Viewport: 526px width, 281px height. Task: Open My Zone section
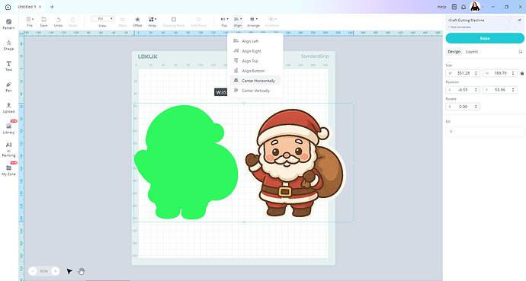[8, 170]
